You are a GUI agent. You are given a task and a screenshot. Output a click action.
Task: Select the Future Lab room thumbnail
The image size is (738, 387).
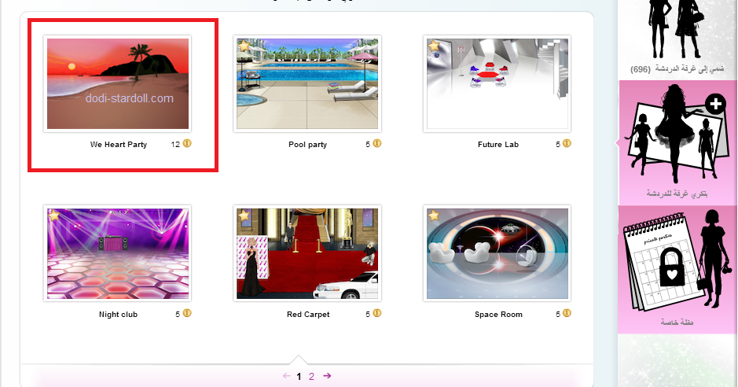pyautogui.click(x=497, y=84)
